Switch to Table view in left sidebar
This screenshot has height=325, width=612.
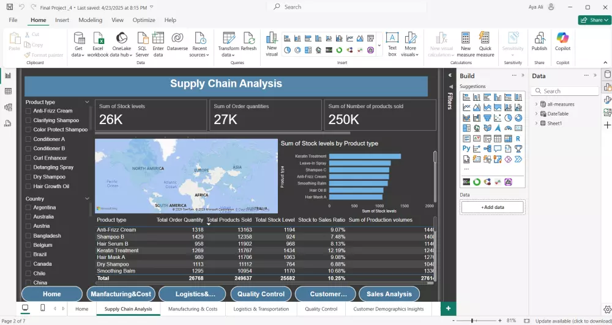click(x=8, y=91)
